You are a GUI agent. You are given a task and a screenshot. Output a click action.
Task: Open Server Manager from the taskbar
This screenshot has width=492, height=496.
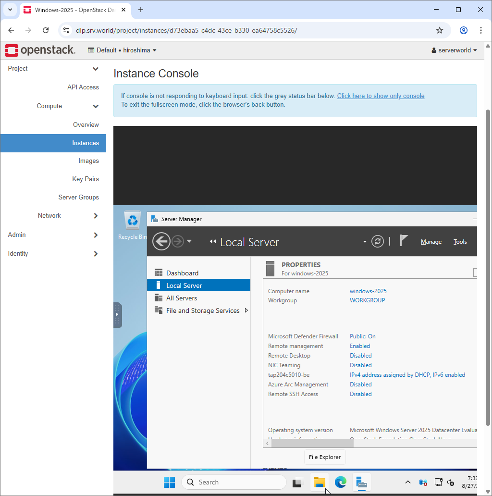(361, 482)
